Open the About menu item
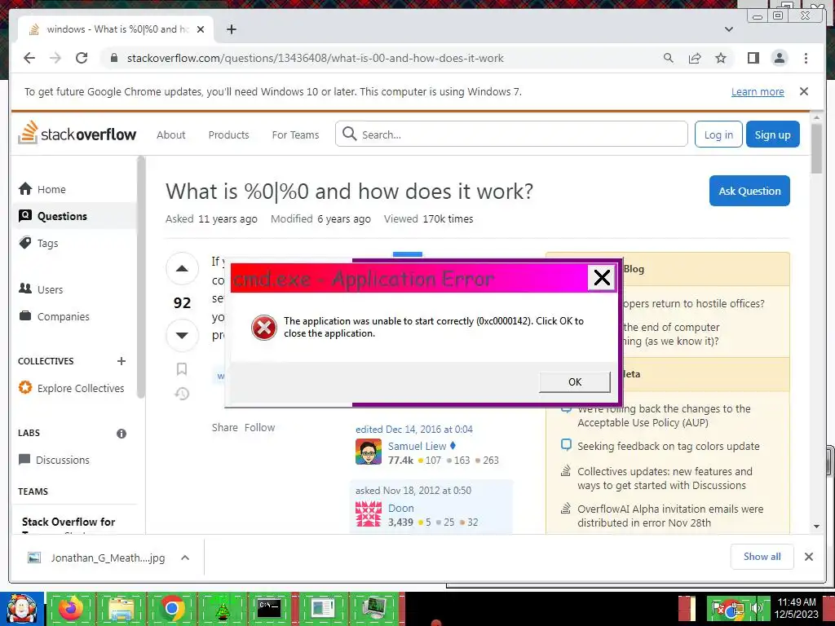The height and width of the screenshot is (626, 835). [x=171, y=134]
